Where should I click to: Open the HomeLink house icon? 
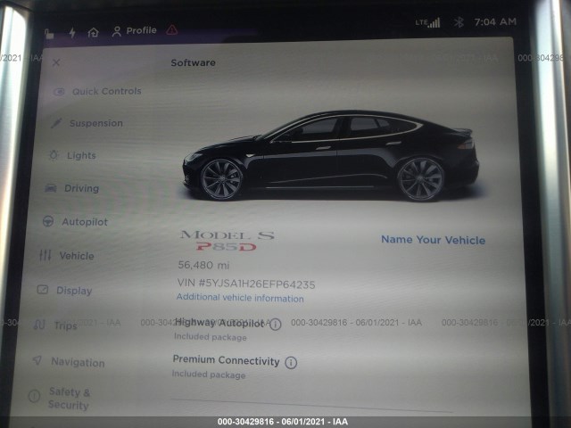coord(93,33)
